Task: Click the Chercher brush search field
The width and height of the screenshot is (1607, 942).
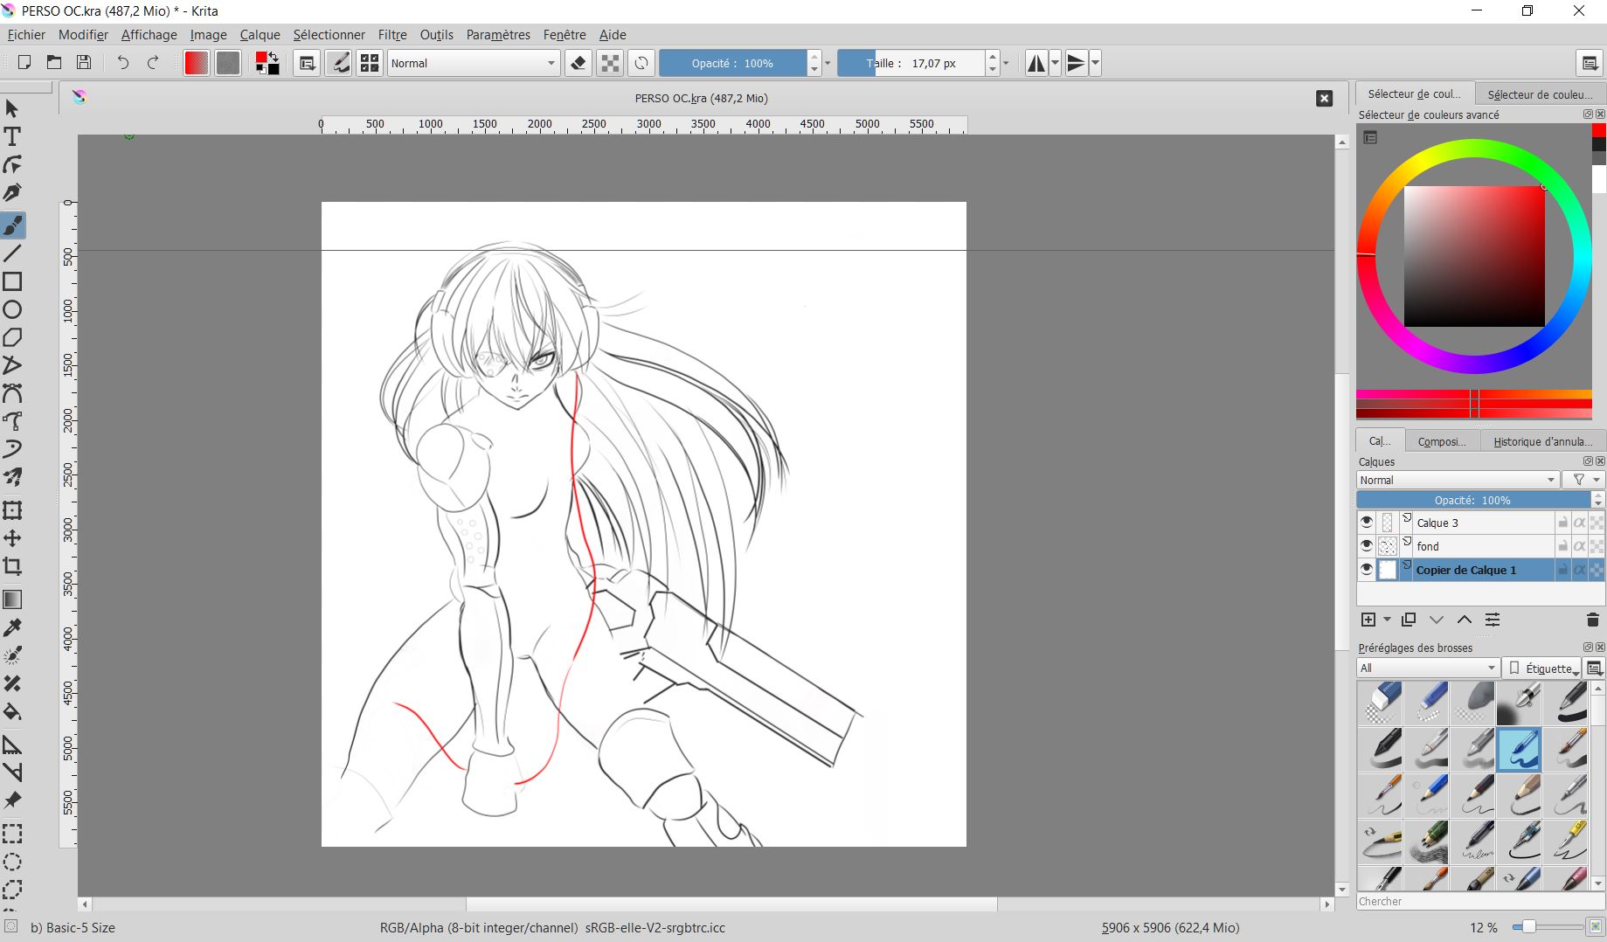Action: 1472,901
